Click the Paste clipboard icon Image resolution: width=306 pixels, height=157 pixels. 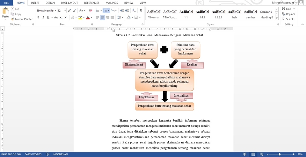coord(5,11)
